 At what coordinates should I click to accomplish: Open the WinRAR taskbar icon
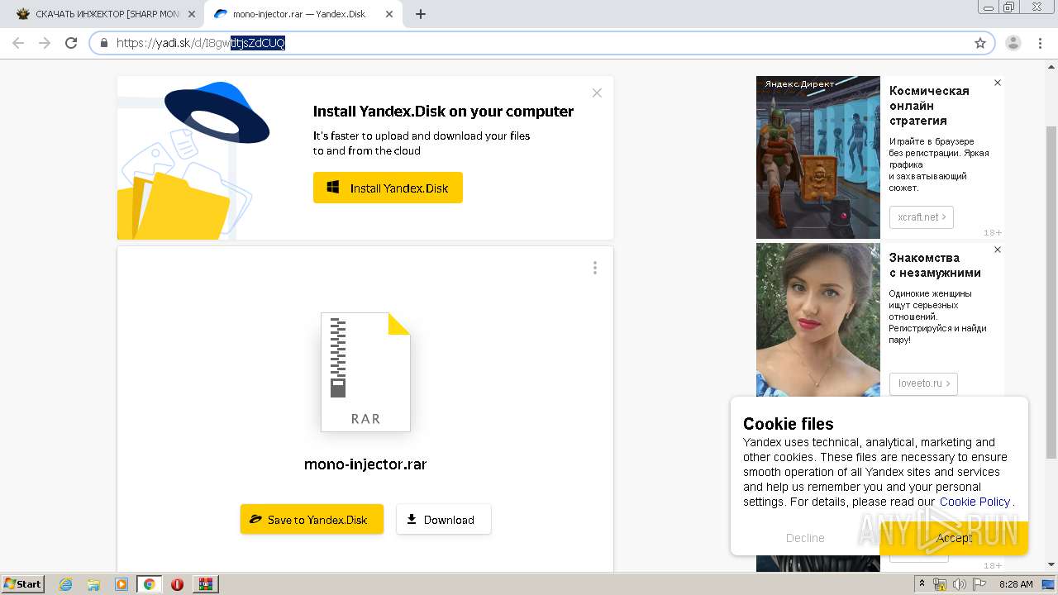point(205,584)
